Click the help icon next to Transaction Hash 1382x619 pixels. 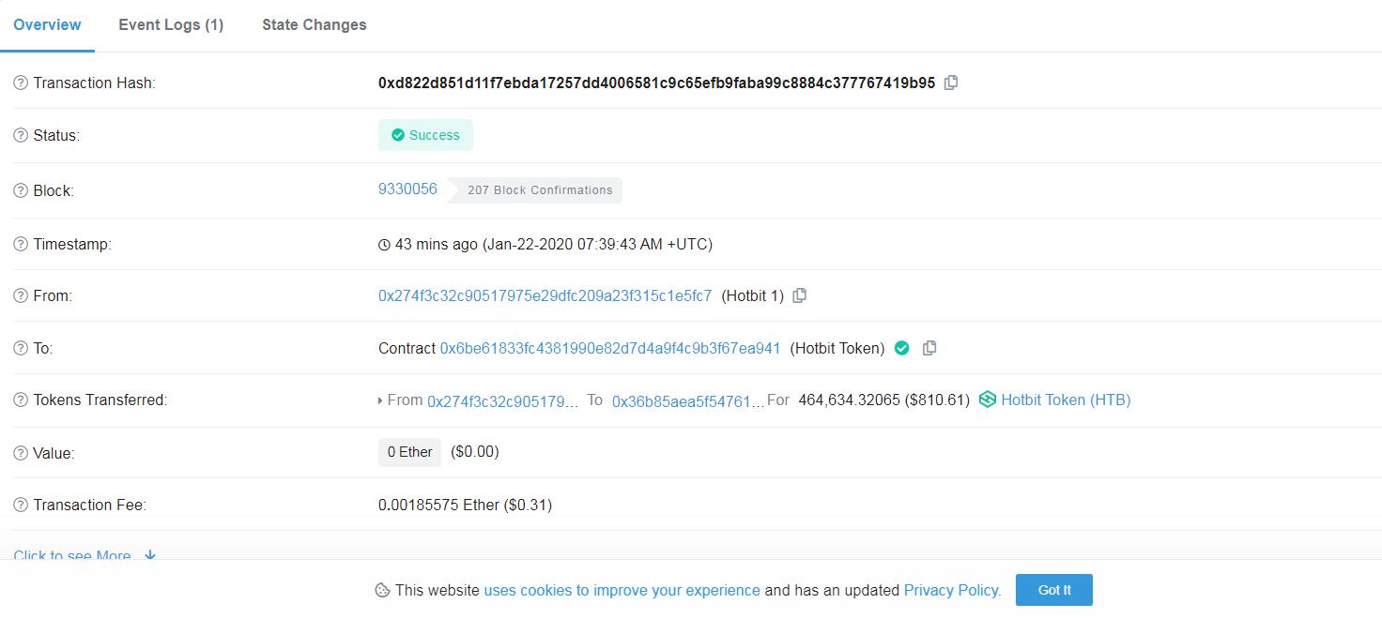coord(21,83)
